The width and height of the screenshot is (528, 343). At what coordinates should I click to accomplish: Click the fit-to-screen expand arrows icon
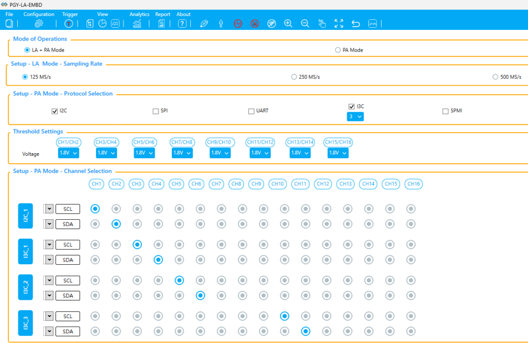click(339, 24)
